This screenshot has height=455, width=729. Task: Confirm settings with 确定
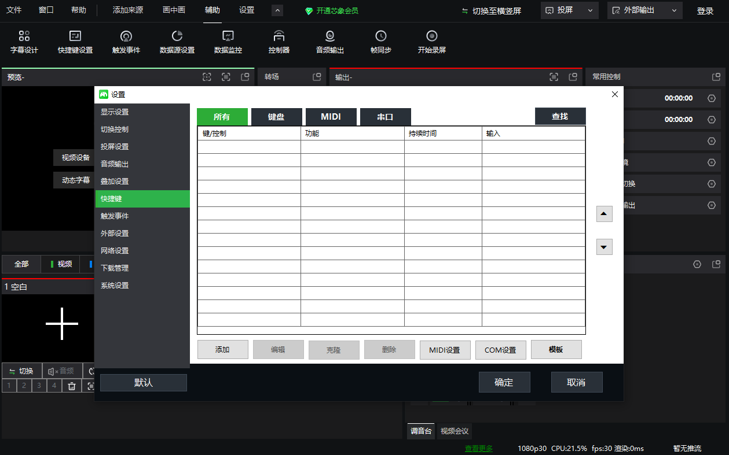pos(504,382)
